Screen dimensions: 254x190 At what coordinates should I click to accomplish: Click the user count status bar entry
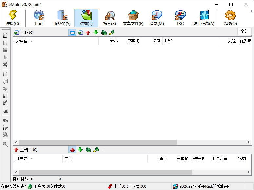pos(66,186)
